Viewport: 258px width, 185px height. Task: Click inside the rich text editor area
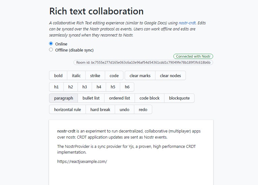128,147
